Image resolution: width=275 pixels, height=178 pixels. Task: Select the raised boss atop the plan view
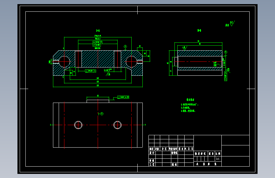[98, 101]
